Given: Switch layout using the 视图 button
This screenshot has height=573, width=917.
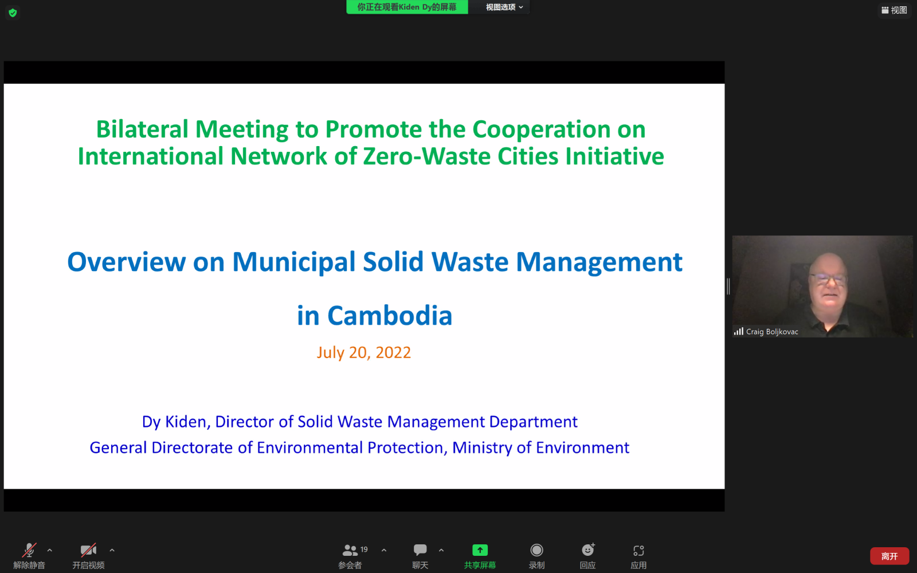Looking at the screenshot, I should 894,10.
